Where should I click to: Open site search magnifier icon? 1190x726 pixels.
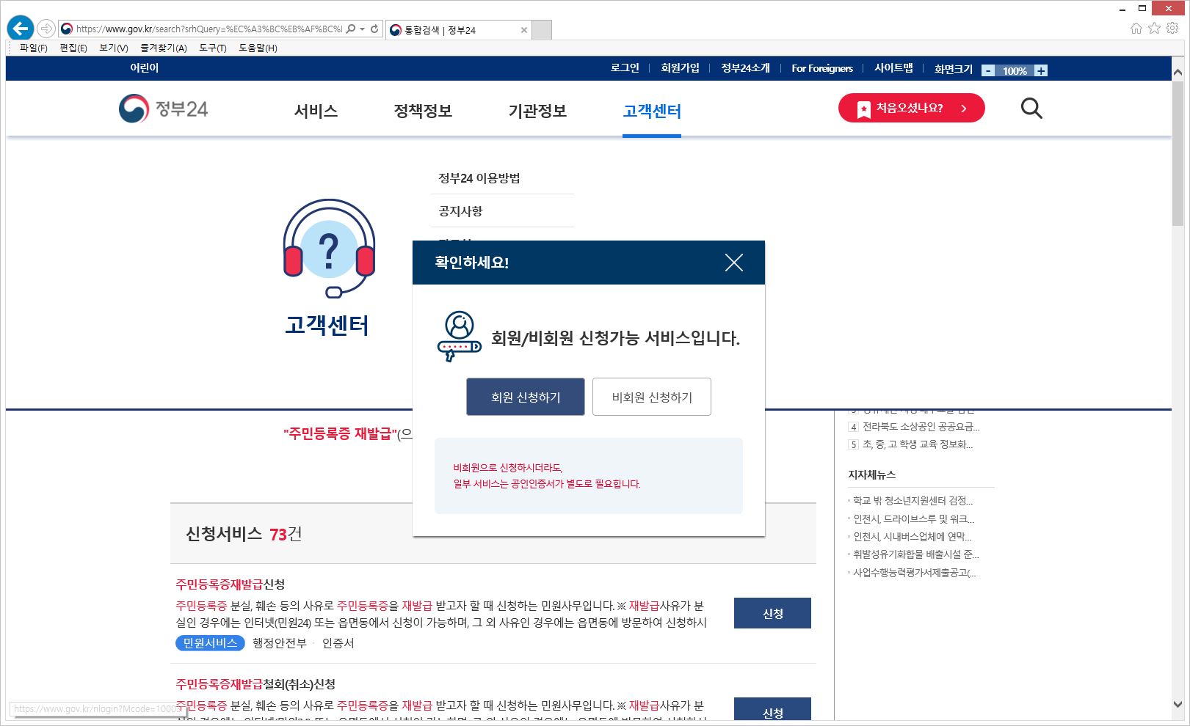tap(1031, 109)
